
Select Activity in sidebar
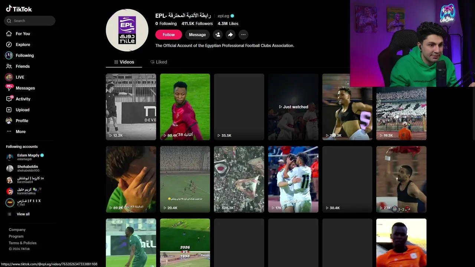click(23, 99)
